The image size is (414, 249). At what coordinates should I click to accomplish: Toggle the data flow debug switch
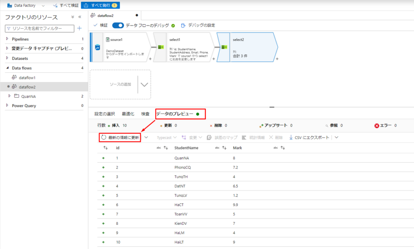pos(118,25)
